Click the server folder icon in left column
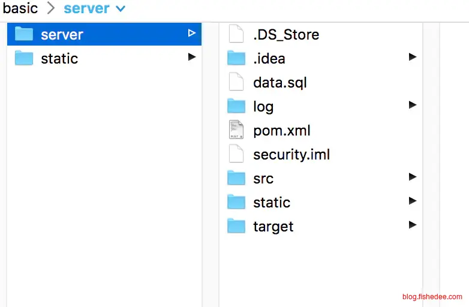 pyautogui.click(x=24, y=34)
